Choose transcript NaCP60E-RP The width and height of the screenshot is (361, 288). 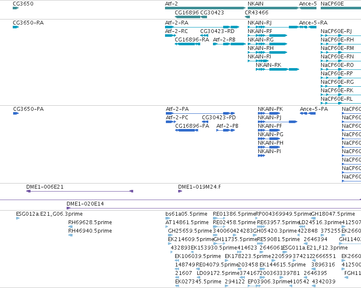336,74
